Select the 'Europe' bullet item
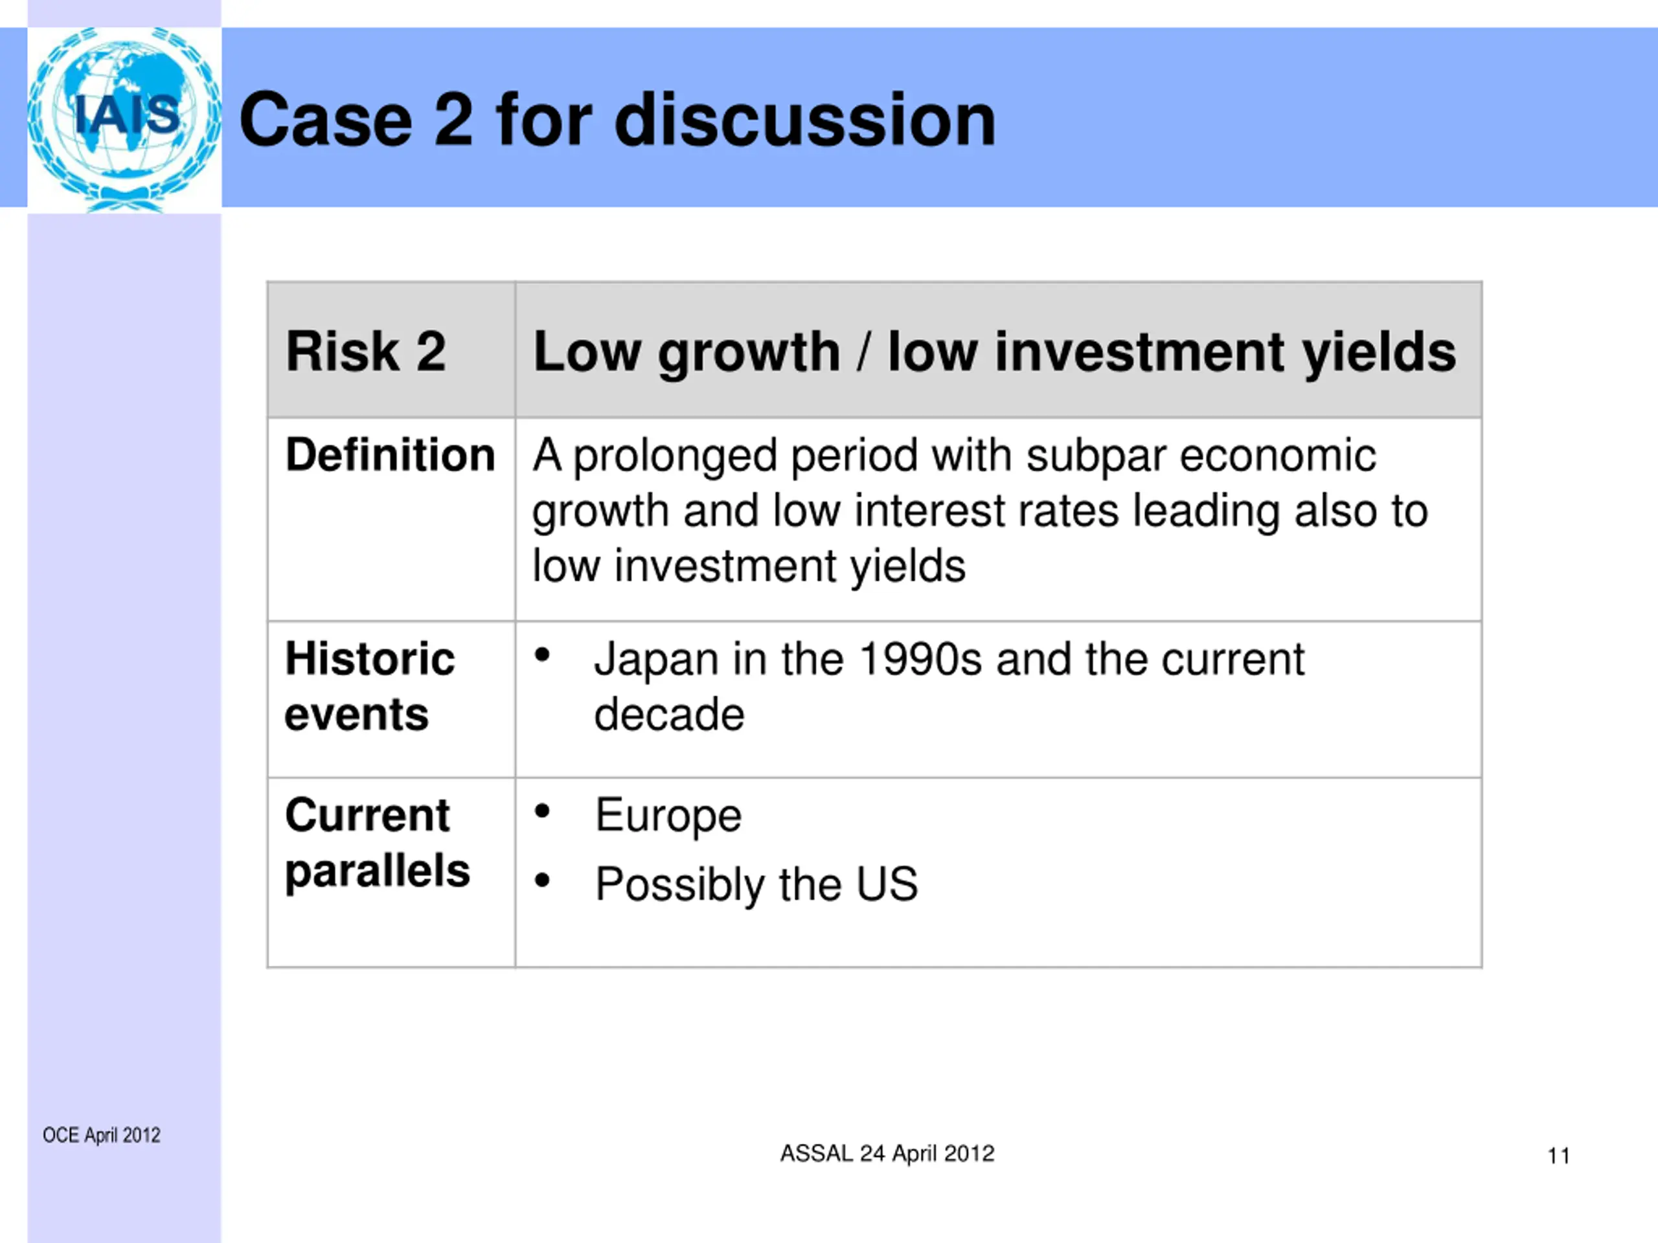 668,815
